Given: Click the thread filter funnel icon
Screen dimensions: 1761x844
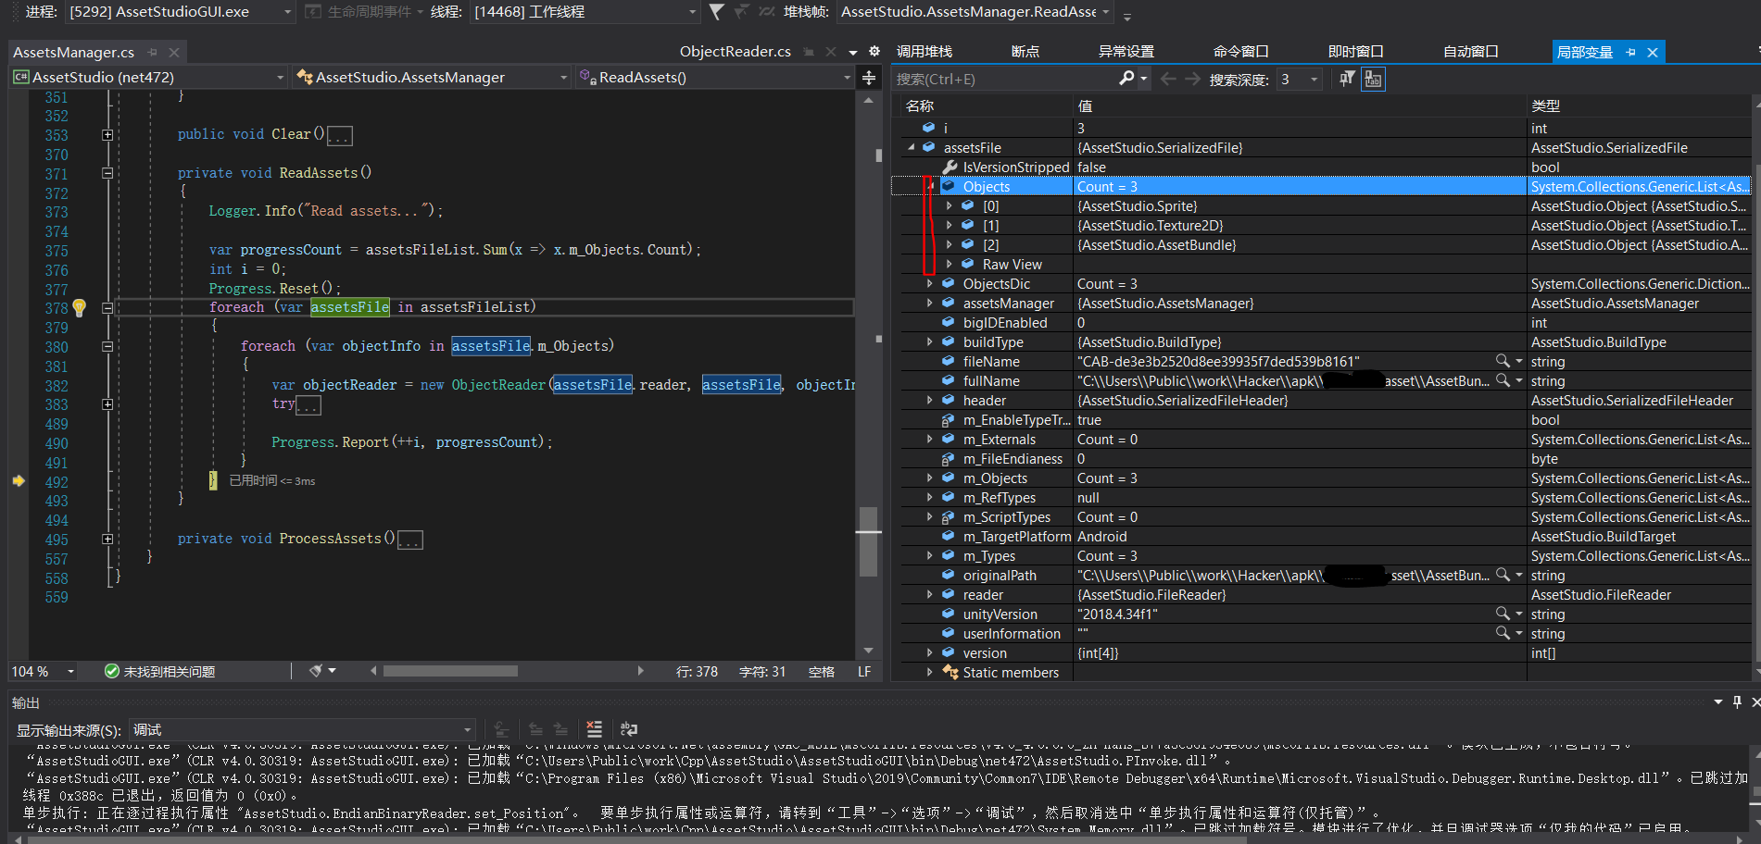Looking at the screenshot, I should click(716, 12).
